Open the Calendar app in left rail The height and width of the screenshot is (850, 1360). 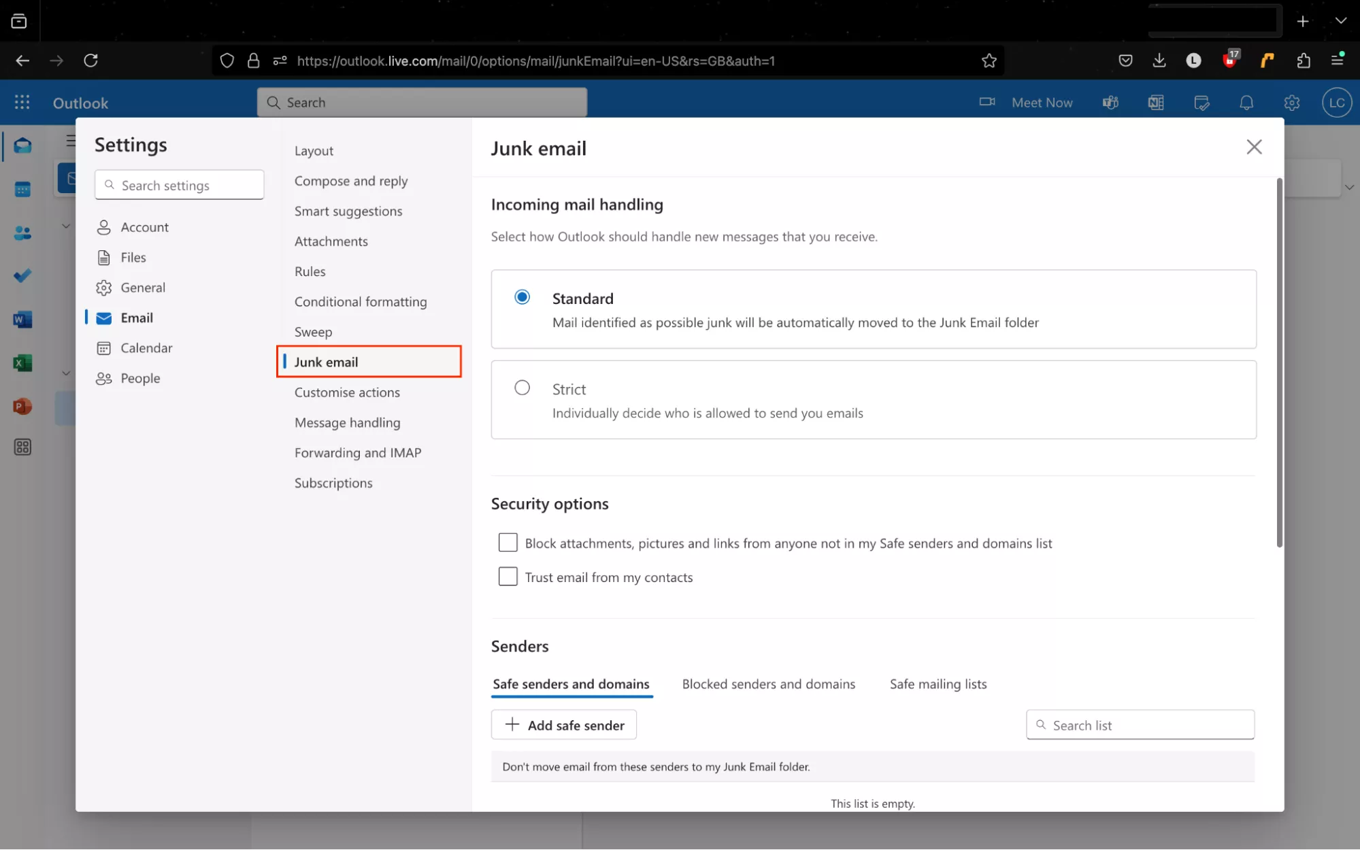(22, 190)
